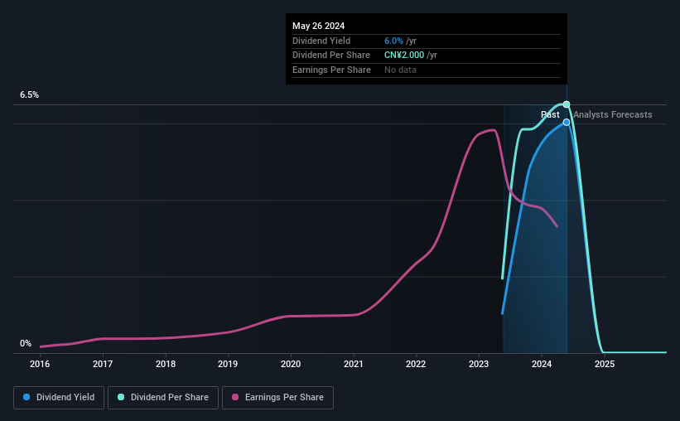Click the 2023 label on the x-axis

point(479,364)
